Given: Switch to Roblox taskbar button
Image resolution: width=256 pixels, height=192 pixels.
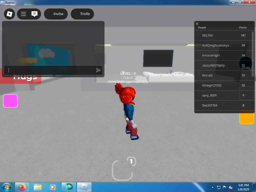Looking at the screenshot, I should pyautogui.click(x=84, y=187).
